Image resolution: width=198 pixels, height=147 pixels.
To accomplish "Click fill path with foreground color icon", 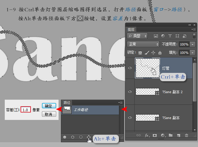I will click(x=65, y=137).
